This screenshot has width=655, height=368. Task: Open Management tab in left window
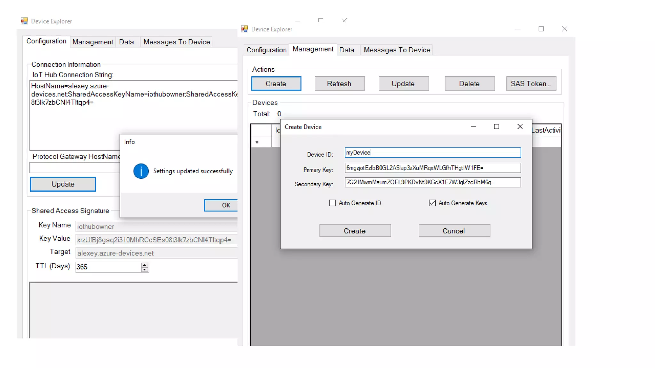pyautogui.click(x=92, y=42)
